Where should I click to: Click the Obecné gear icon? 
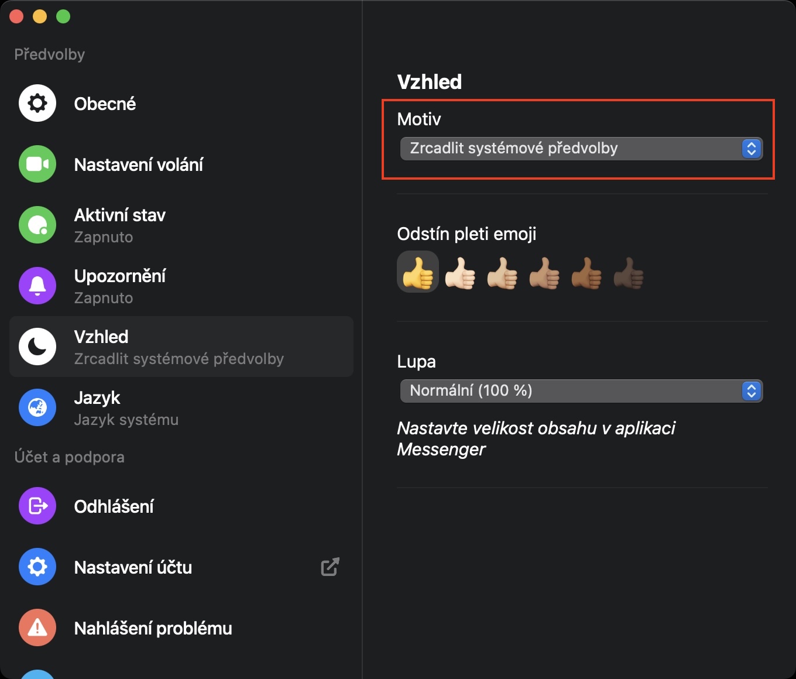click(37, 104)
